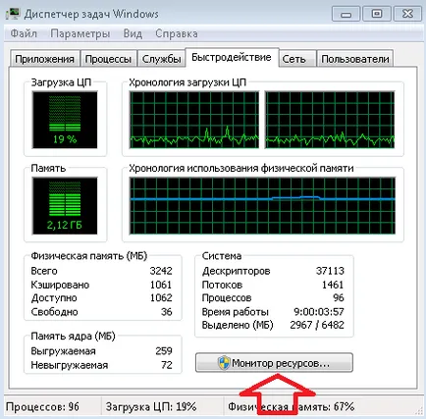Click the Task Manager title bar icon

[14, 14]
